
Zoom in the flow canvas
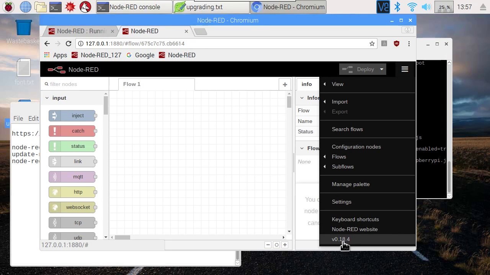pos(285,245)
